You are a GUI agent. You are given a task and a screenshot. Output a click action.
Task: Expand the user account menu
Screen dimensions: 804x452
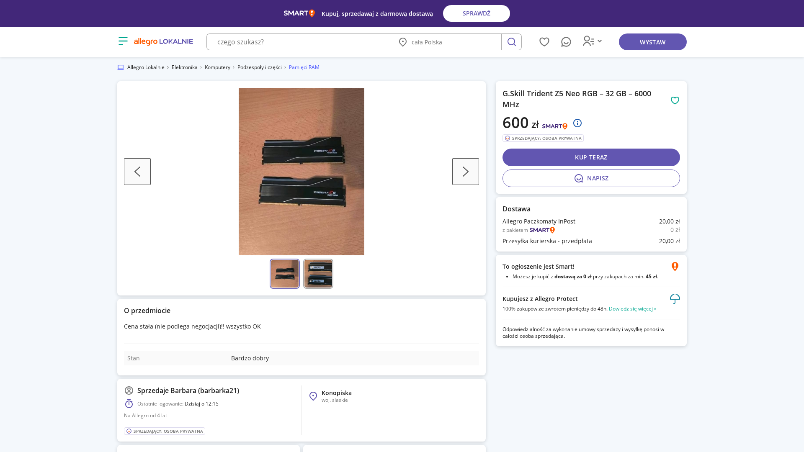592,41
